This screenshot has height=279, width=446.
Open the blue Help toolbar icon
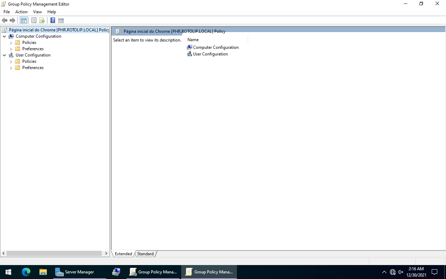click(53, 20)
